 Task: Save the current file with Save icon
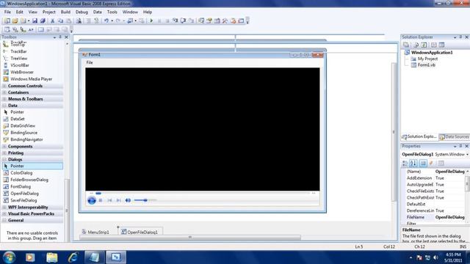pos(35,21)
